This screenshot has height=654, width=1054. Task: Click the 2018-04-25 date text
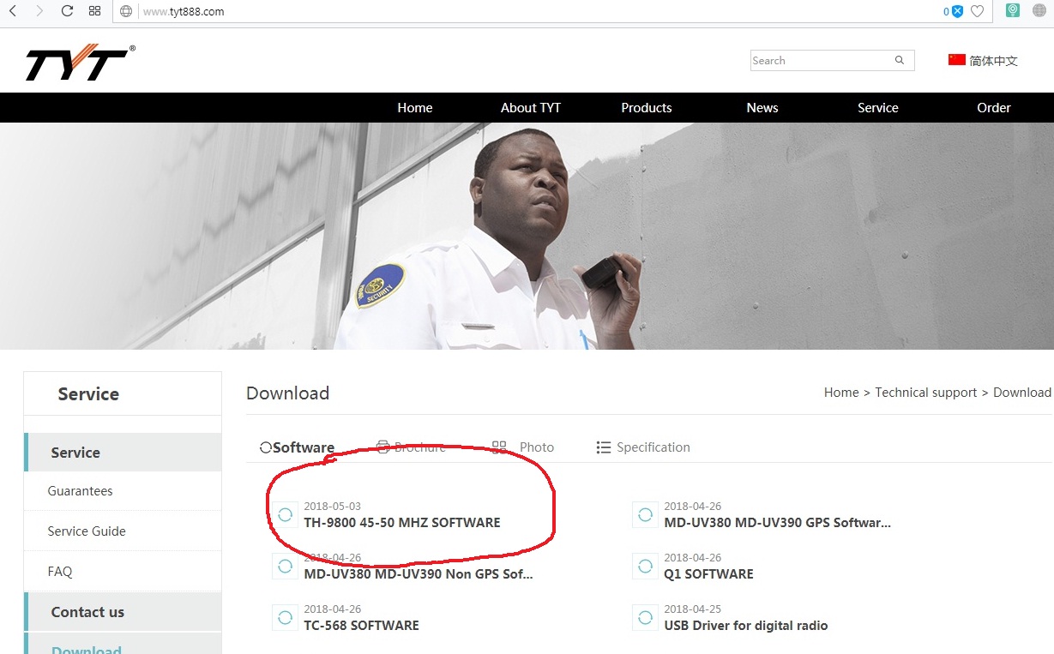tap(693, 609)
